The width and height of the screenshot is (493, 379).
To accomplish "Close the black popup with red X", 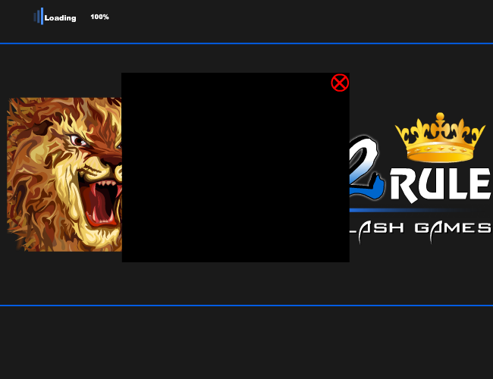I will point(340,83).
